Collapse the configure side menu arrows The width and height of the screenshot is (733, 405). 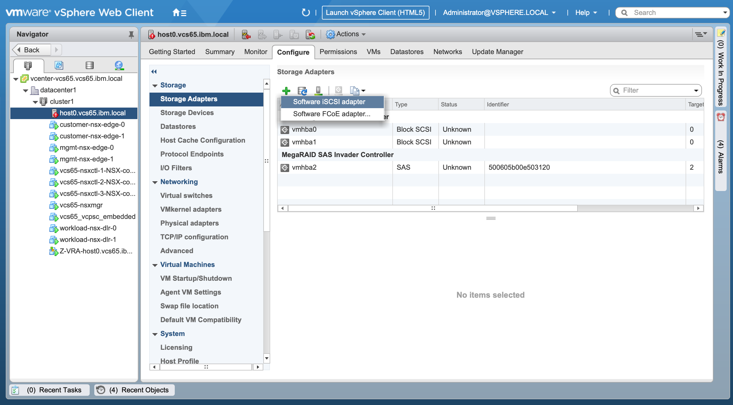pos(154,72)
